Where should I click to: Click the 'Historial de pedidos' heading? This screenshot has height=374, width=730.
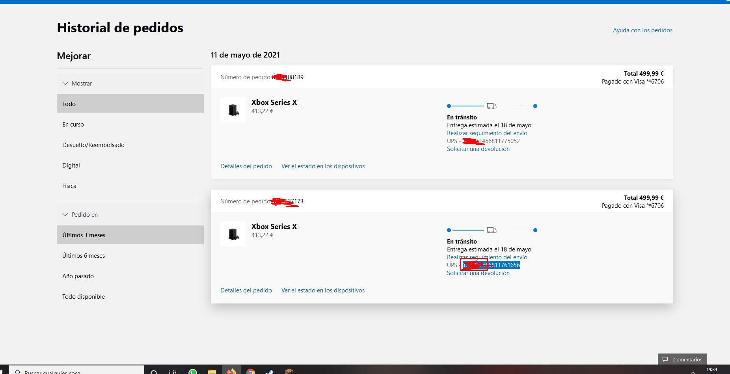(x=120, y=28)
